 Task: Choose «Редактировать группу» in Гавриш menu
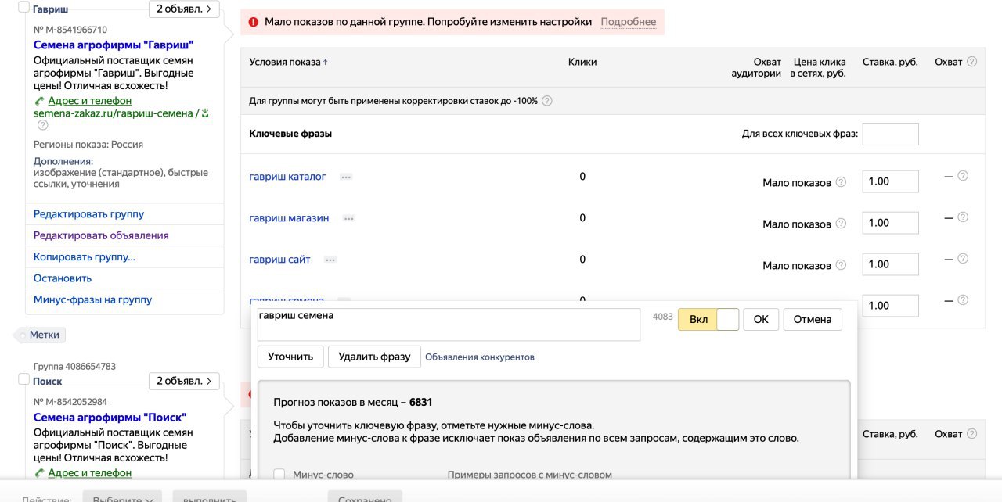(88, 214)
